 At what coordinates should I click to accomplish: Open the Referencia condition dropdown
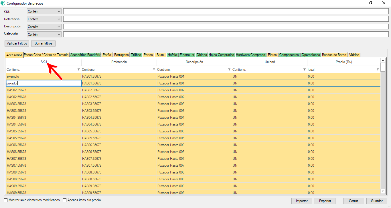coord(59,19)
